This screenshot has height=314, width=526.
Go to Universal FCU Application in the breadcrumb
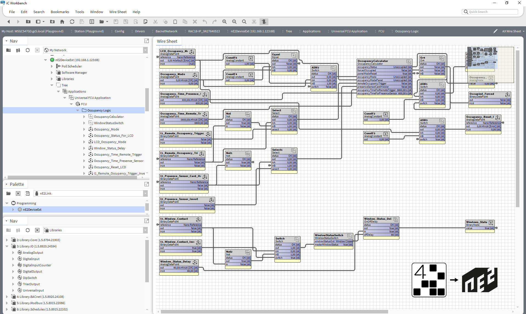tap(349, 31)
